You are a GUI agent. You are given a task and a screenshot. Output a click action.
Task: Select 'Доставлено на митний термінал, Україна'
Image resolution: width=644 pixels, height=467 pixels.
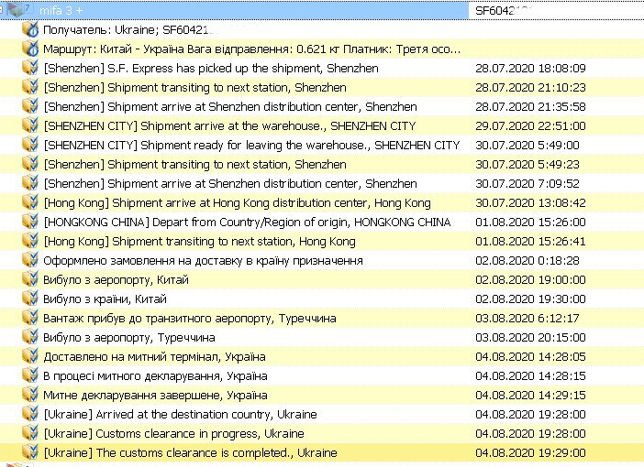pyautogui.click(x=154, y=357)
